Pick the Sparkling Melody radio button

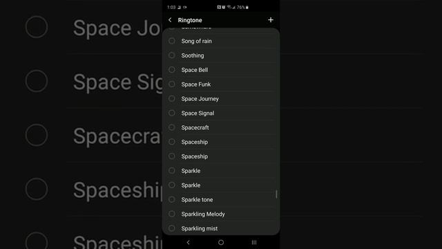[x=172, y=214]
